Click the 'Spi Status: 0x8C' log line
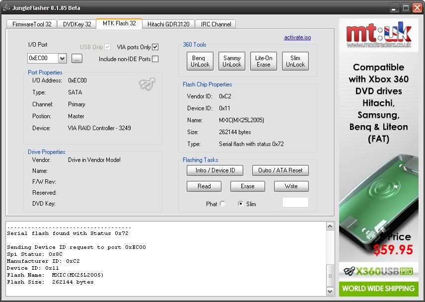425x302 pixels. 35,254
